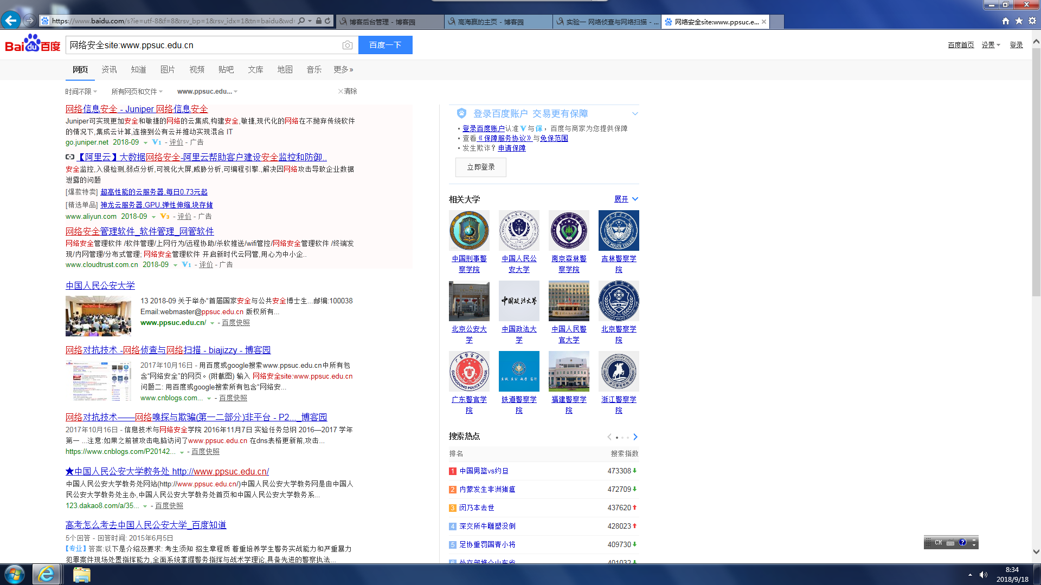The height and width of the screenshot is (585, 1041).
Task: Click the Baidu logo
Action: click(x=33, y=44)
